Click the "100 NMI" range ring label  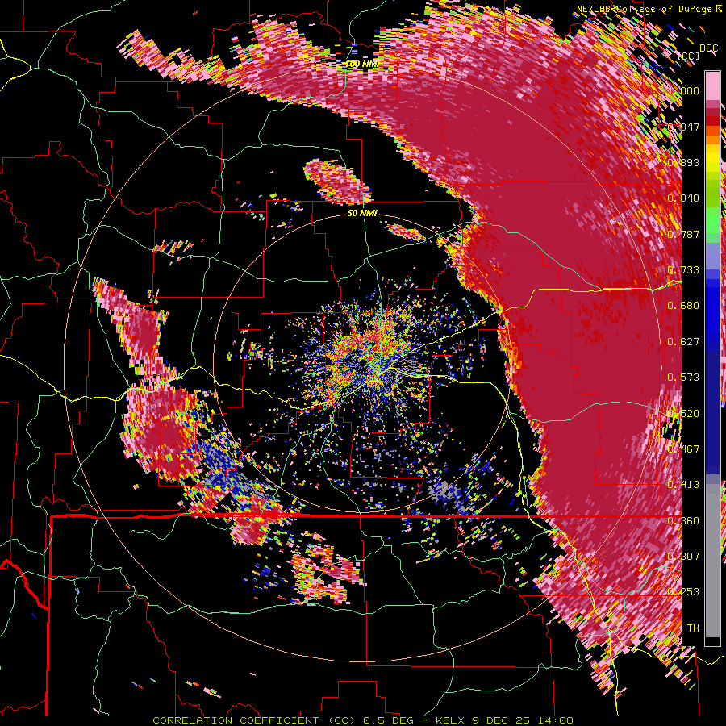[362, 64]
